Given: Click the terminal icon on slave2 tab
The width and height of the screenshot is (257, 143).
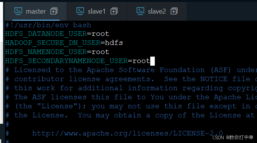Looking at the screenshot, I should click(x=140, y=11).
